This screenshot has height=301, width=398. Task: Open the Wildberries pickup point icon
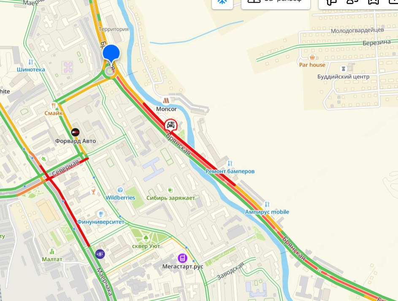click(x=120, y=190)
